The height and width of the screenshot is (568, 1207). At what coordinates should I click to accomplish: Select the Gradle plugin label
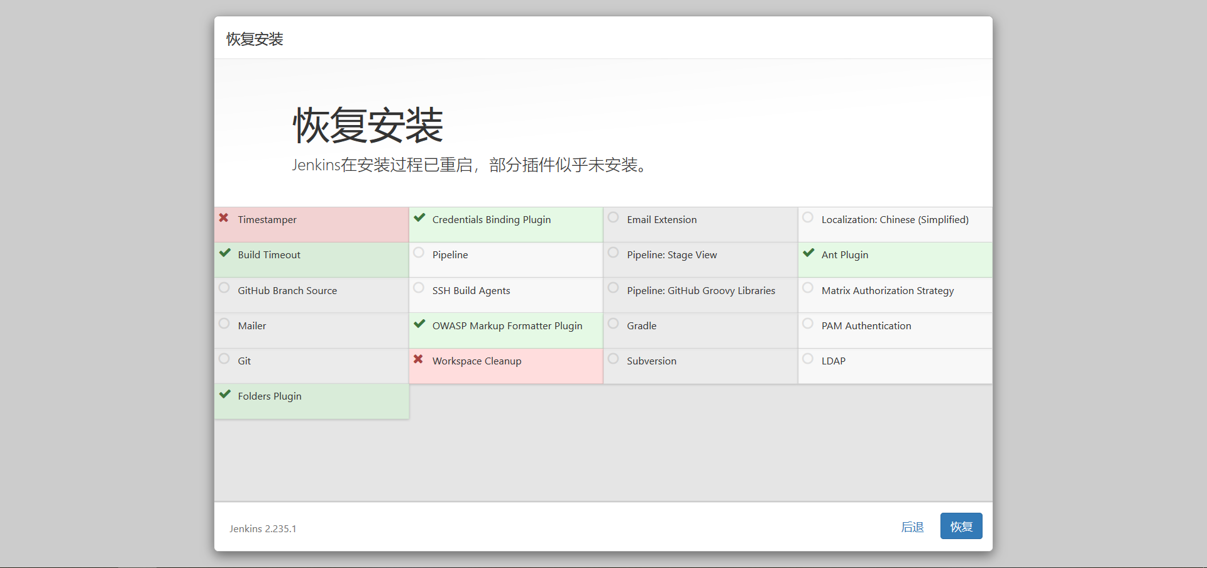point(642,325)
